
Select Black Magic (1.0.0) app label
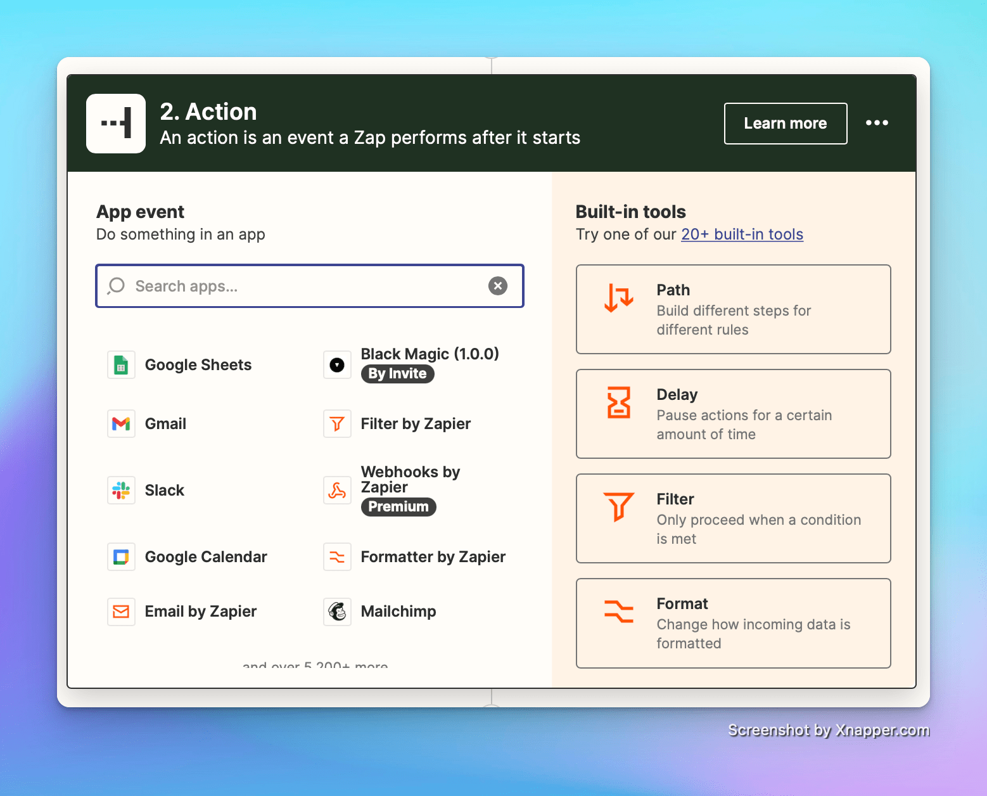[x=430, y=354]
